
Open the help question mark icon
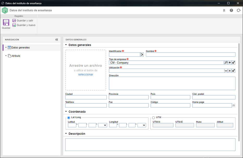(231, 10)
